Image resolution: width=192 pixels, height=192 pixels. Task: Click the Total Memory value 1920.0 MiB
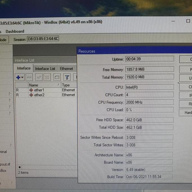click(x=149, y=77)
